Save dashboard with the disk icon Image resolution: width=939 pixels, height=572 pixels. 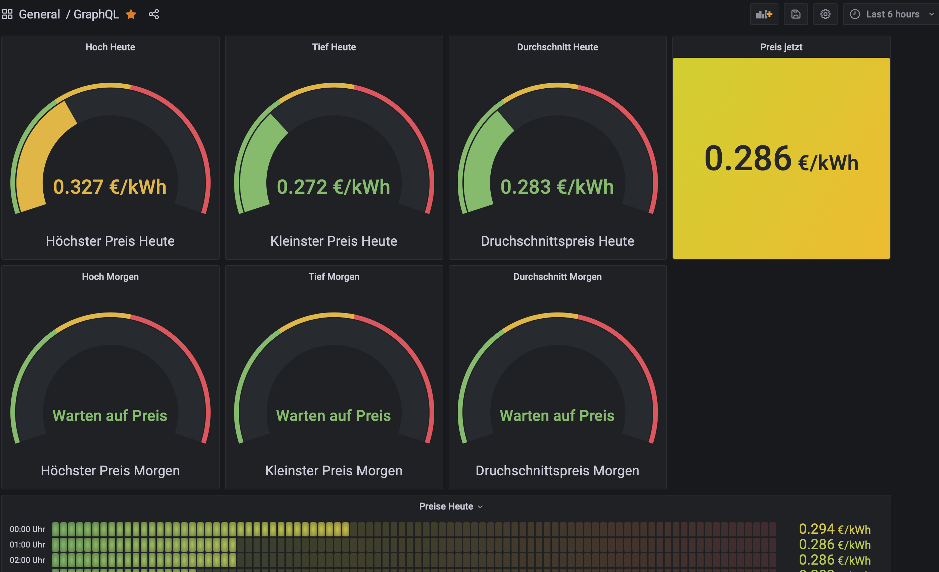pyautogui.click(x=795, y=14)
